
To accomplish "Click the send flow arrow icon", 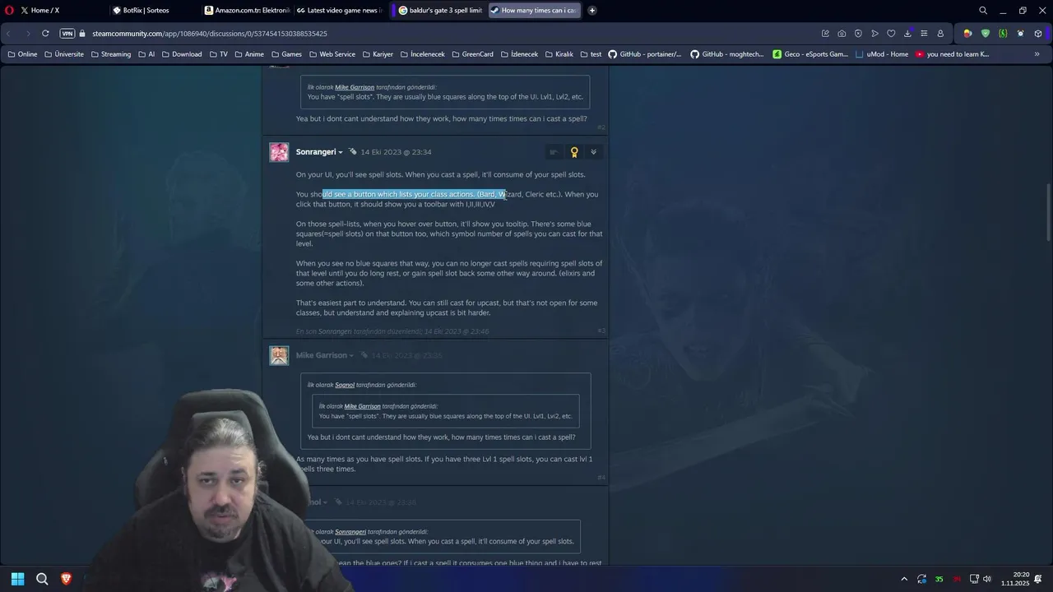I will click(874, 34).
